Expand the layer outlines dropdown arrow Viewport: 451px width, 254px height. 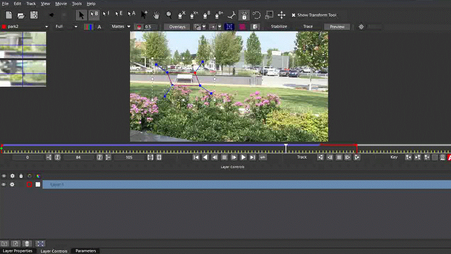(204, 27)
